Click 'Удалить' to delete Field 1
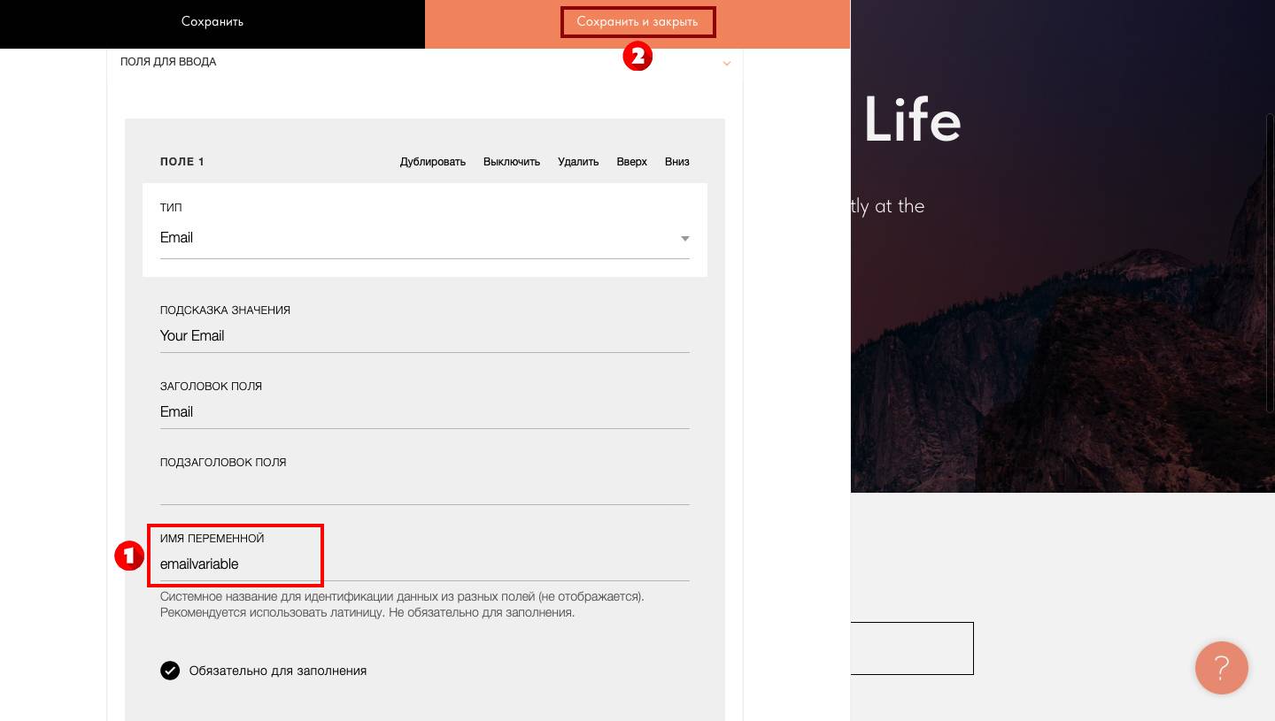The height and width of the screenshot is (721, 1275). point(578,162)
